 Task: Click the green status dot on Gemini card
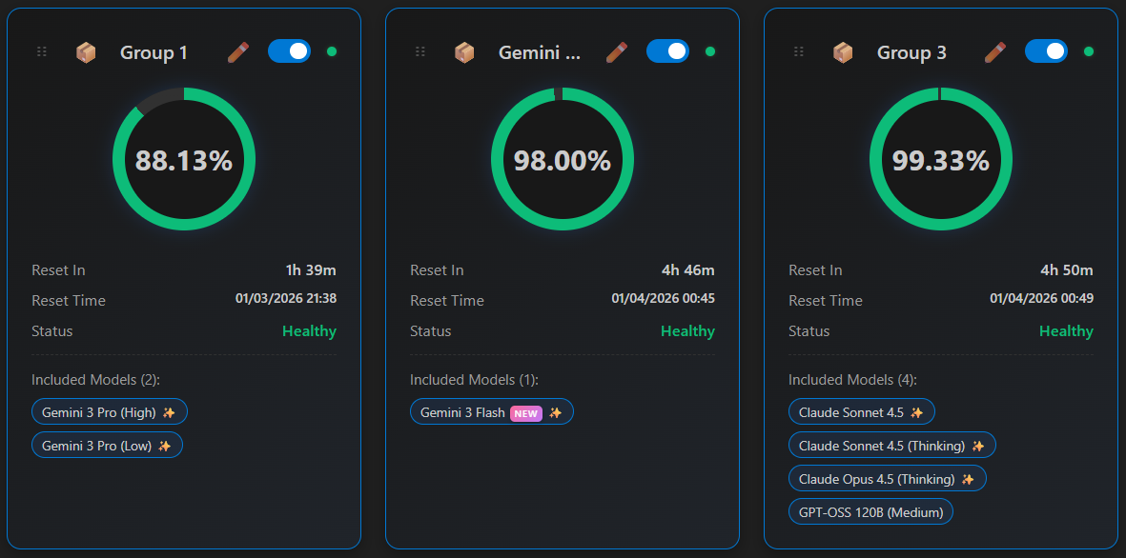click(710, 51)
